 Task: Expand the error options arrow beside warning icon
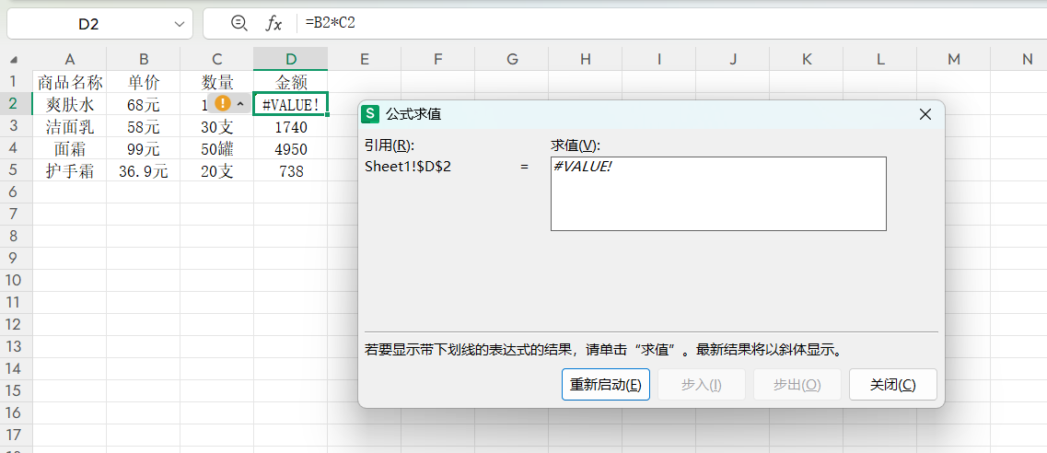click(x=240, y=104)
